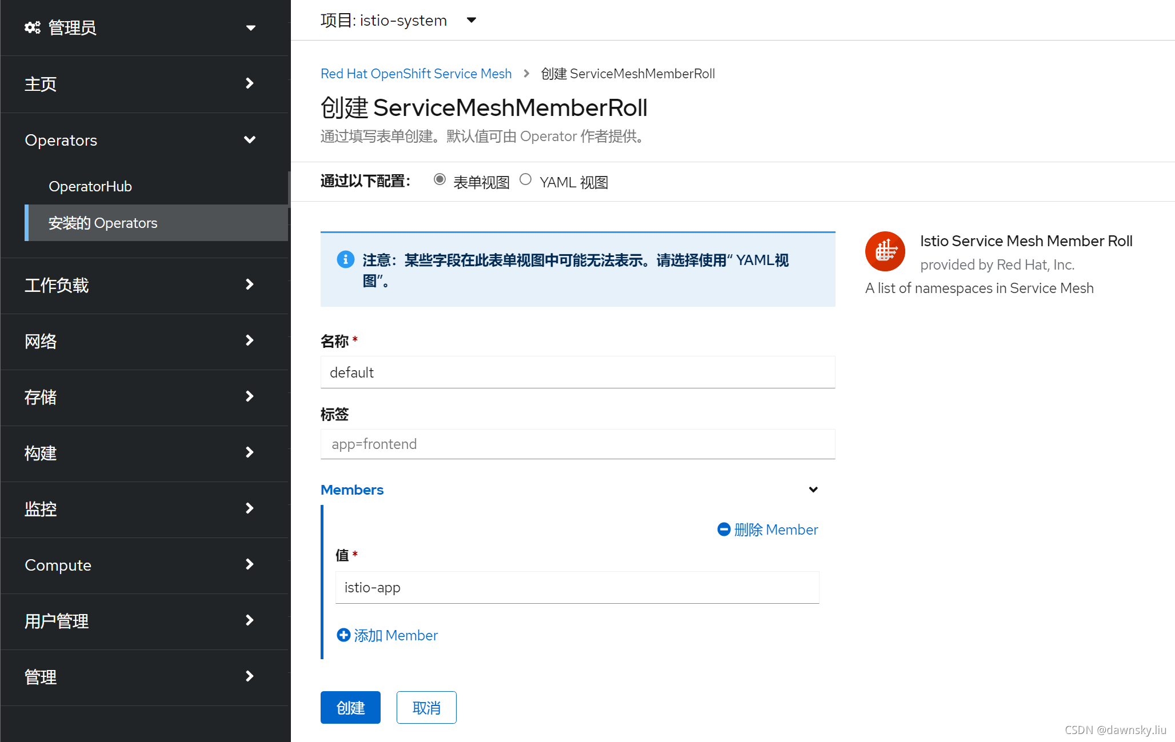Image resolution: width=1175 pixels, height=742 pixels.
Task: Open Red Hat OpenShift Service Mesh breadcrumb link
Action: tap(416, 74)
